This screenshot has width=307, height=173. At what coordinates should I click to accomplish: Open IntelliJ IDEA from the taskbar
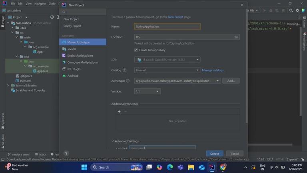[212, 167]
